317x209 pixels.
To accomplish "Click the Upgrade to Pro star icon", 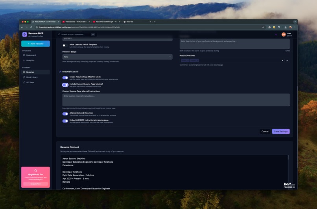I will [x=35, y=170].
